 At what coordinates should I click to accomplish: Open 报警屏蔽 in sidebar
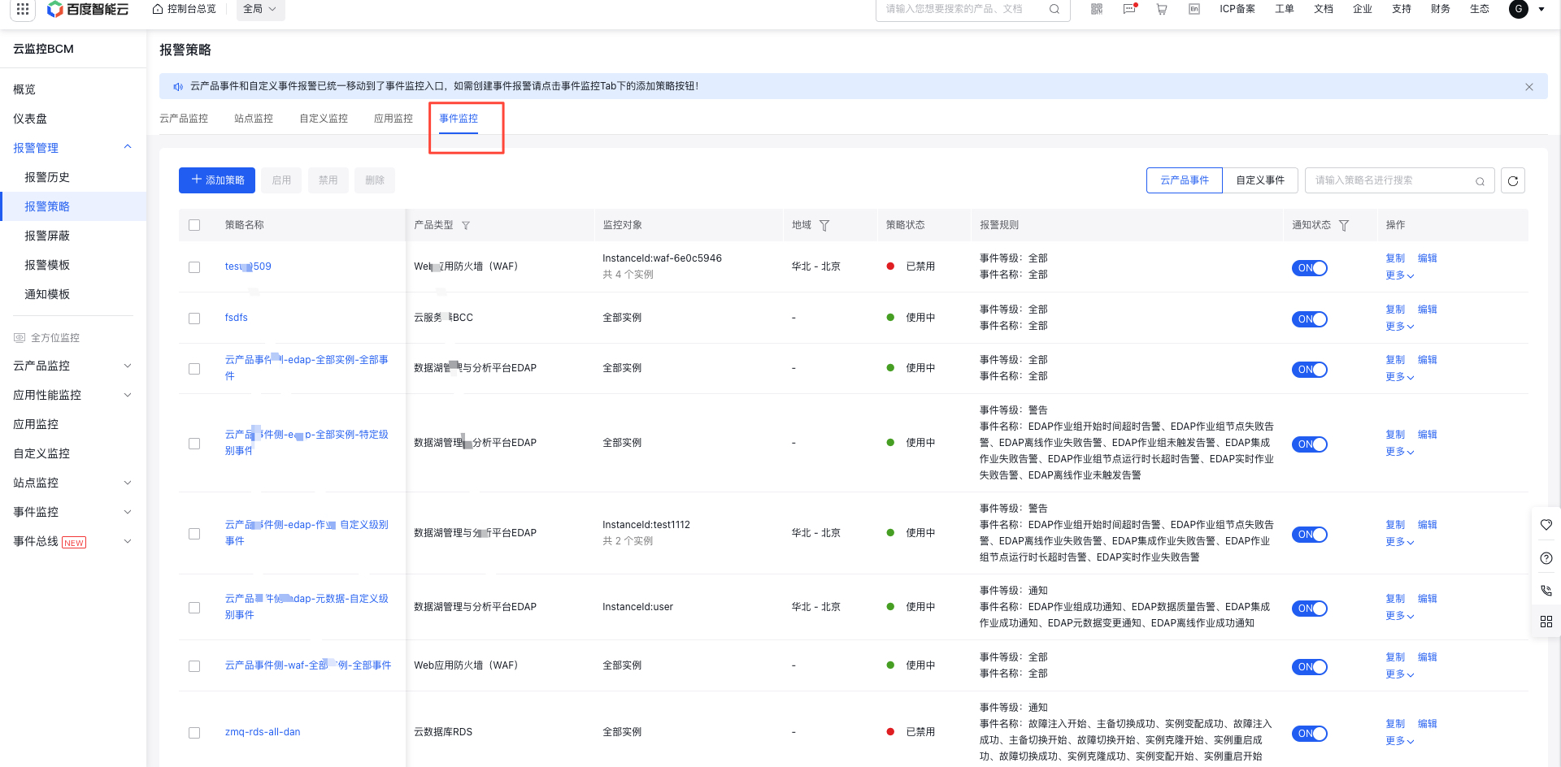47,236
